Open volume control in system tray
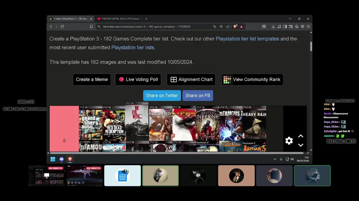 tap(292, 159)
